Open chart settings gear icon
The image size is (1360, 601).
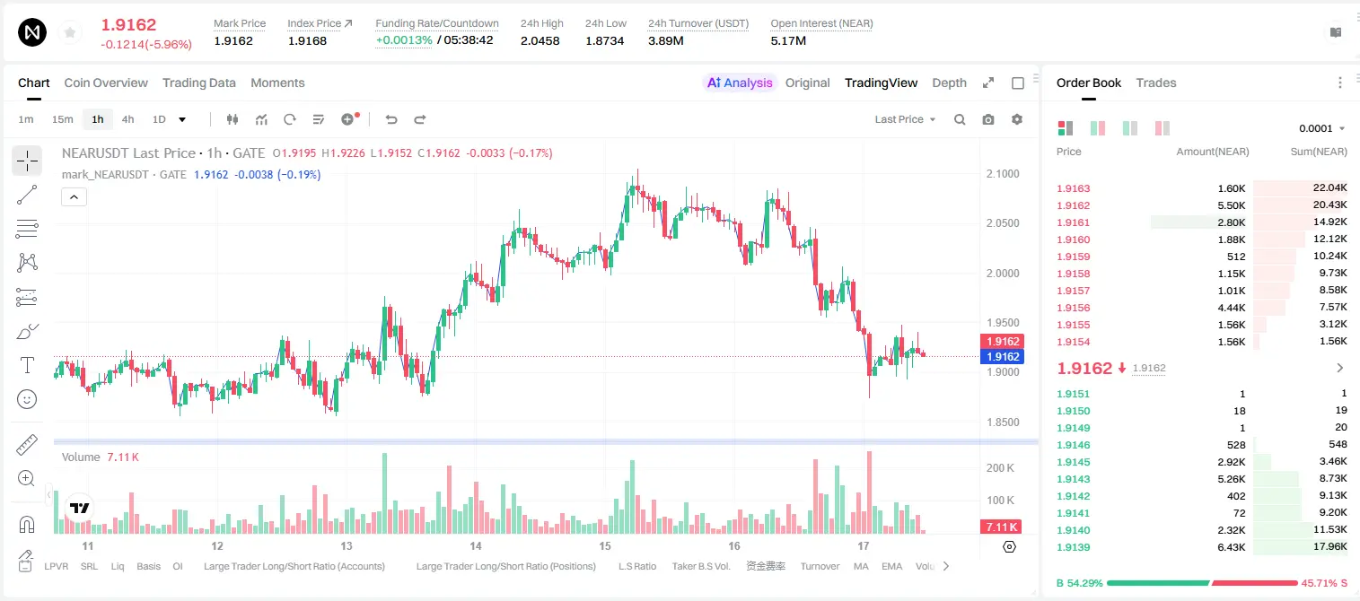(x=1017, y=119)
